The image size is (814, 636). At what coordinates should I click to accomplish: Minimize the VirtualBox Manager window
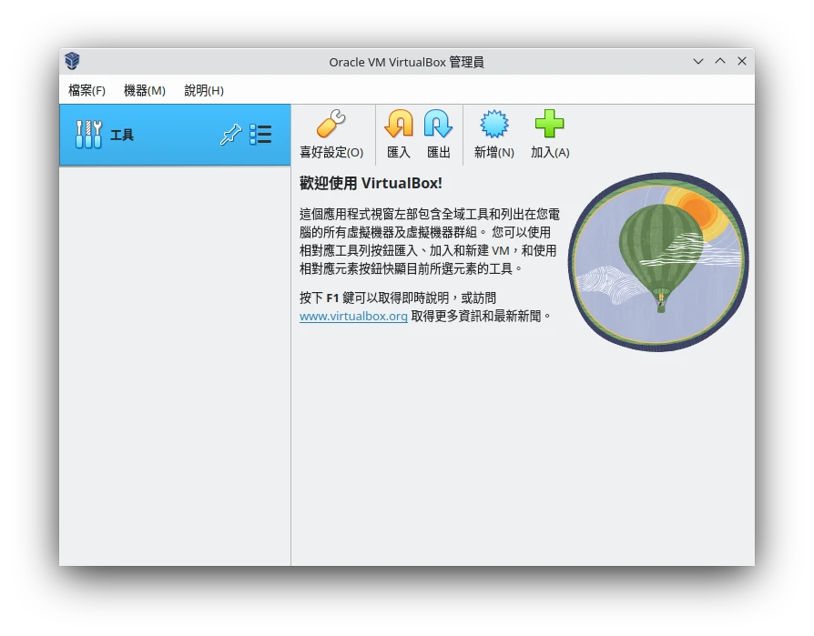[x=698, y=61]
